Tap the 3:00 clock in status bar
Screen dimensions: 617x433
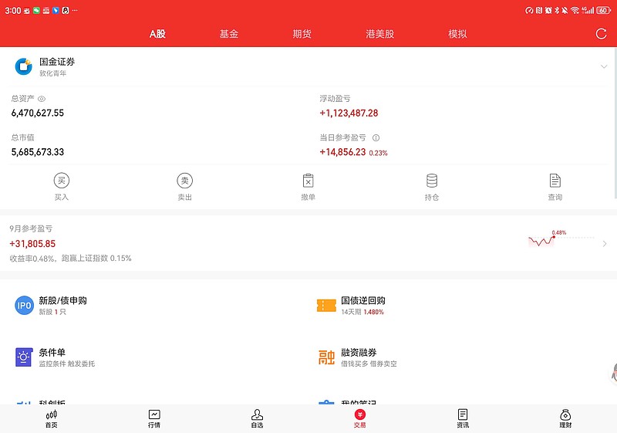(12, 11)
